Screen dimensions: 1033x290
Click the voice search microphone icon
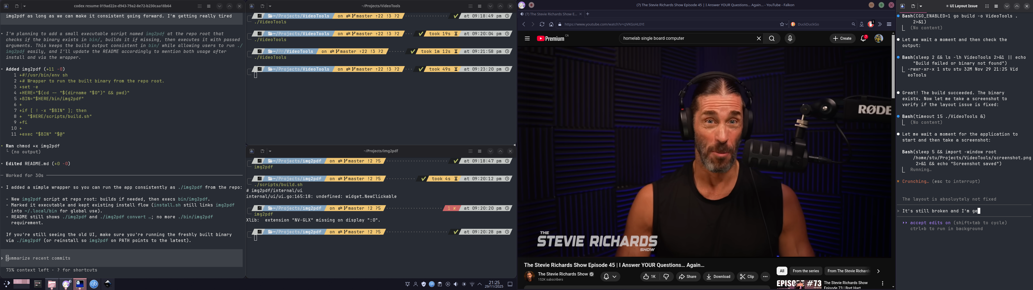tap(790, 38)
